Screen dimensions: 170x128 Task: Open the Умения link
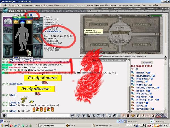[105, 11]
